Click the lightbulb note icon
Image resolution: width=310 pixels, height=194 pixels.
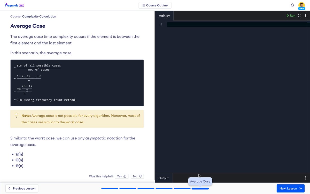(x=16, y=115)
